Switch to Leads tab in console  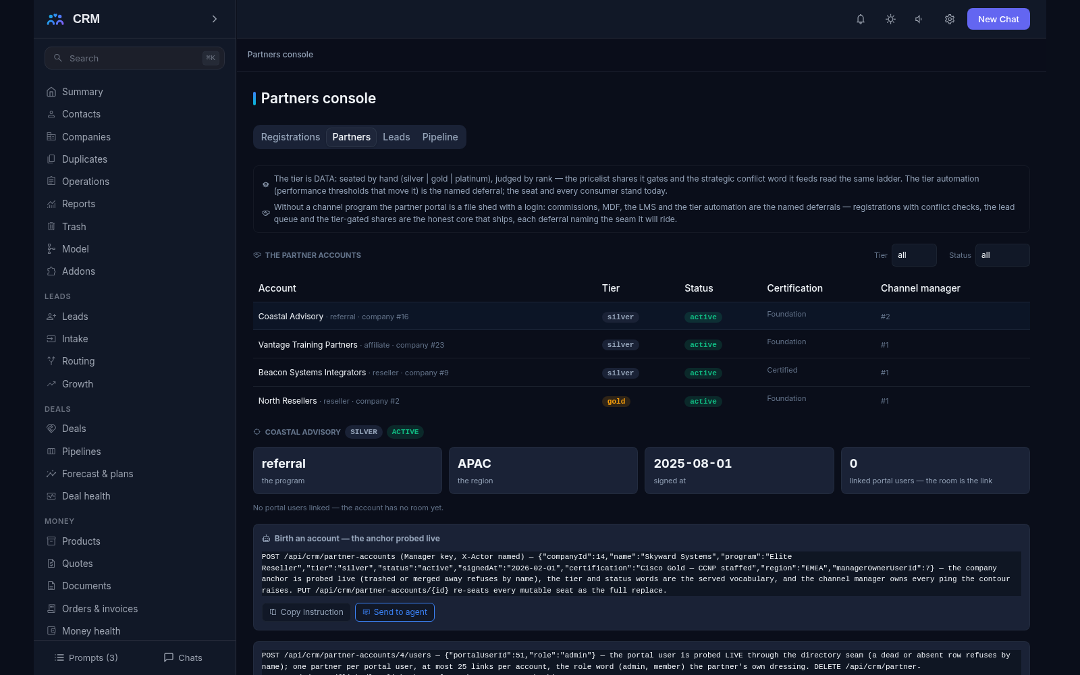[396, 137]
